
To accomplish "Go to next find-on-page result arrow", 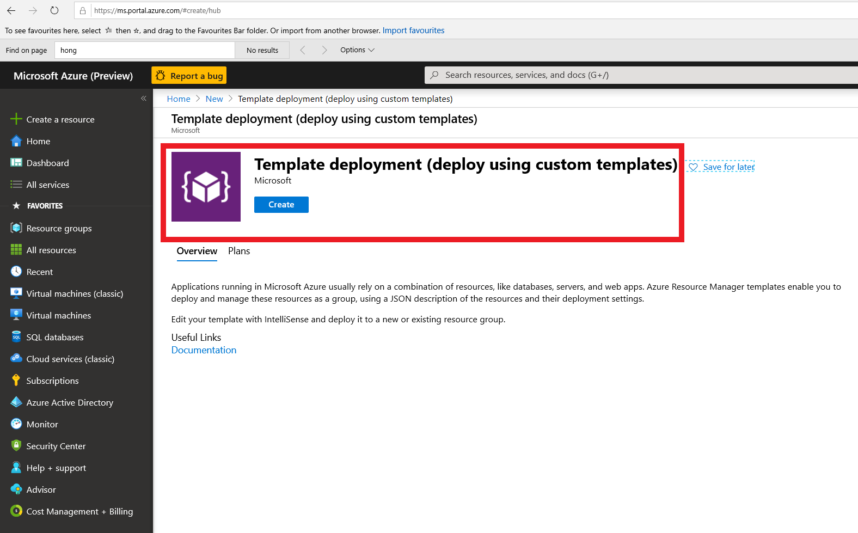I will click(324, 50).
